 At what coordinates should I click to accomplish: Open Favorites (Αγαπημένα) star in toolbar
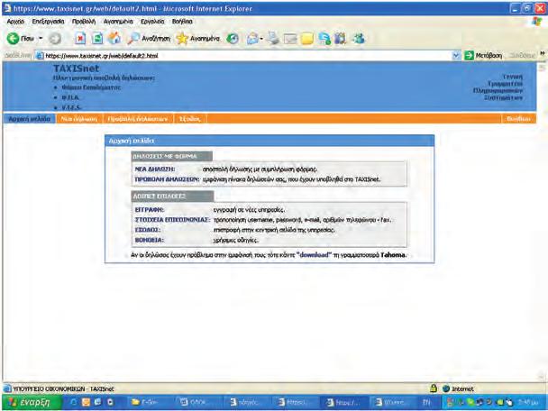[x=197, y=39]
